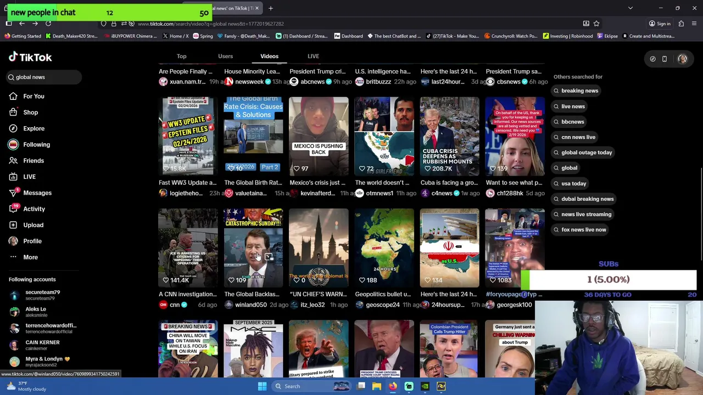Viewport: 703px width, 395px height.
Task: Open Aleks Le in Following accounts
Action: 35,312
